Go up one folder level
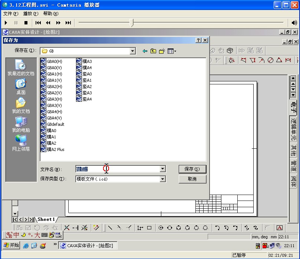The height and width of the screenshot is (259, 300). [153, 51]
